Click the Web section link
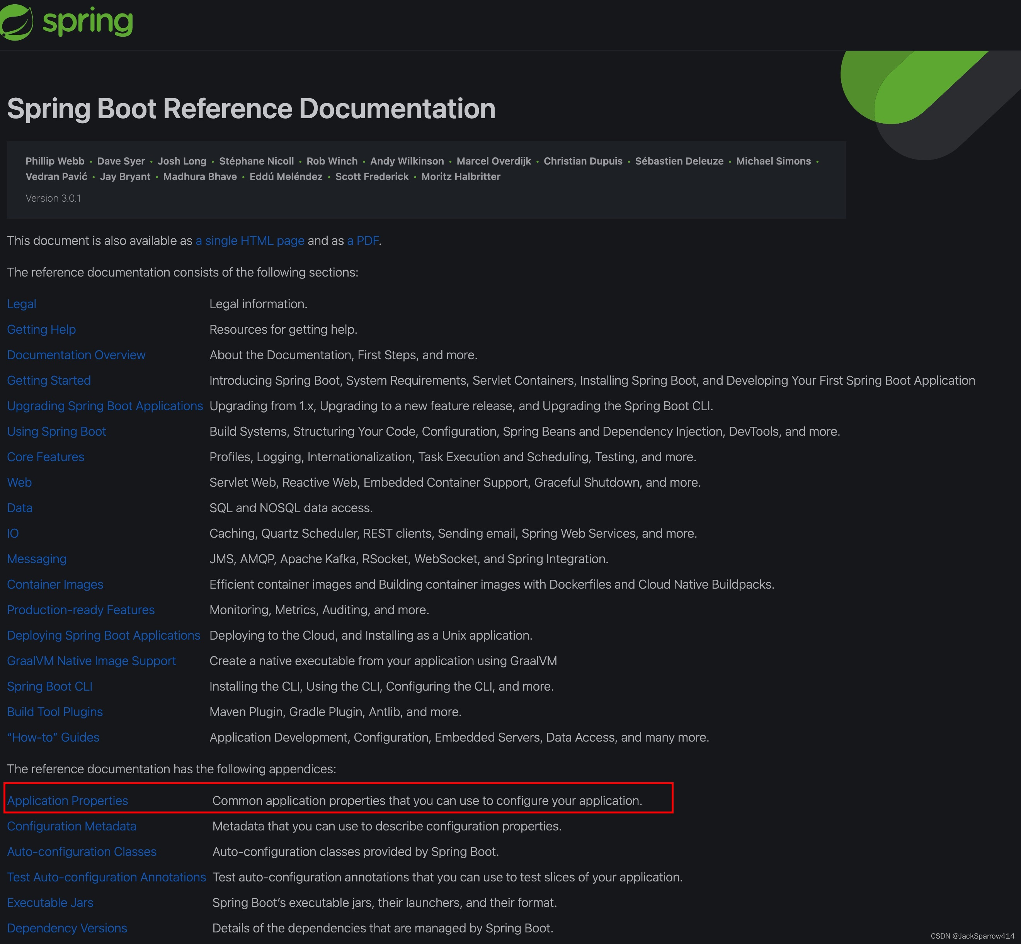Screen dimensions: 1021x944 pos(19,483)
